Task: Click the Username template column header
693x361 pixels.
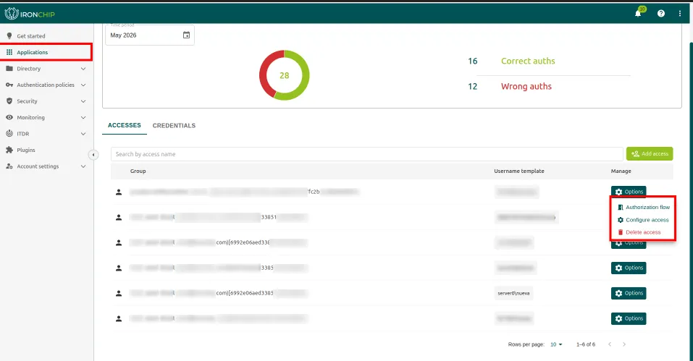Action: coord(519,171)
